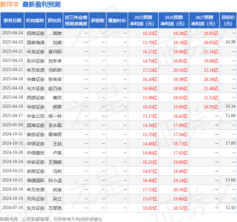Screen dimensions: 237x222
Task: Click the date 2024-10-28 cell
Action: pyautogui.click(x=12, y=153)
